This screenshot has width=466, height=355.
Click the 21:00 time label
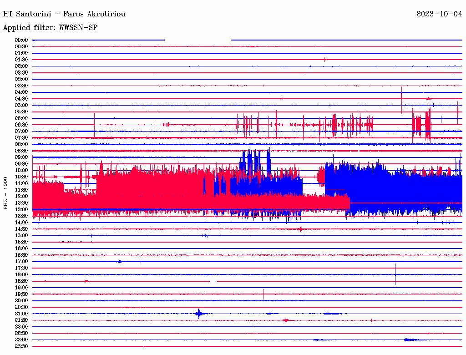[21, 314]
